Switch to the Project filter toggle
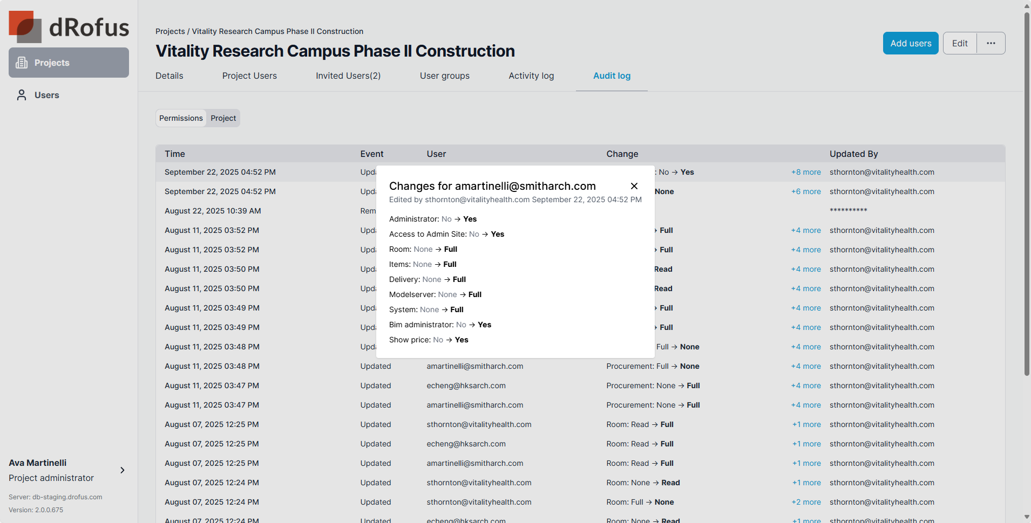The image size is (1031, 523). pos(223,118)
